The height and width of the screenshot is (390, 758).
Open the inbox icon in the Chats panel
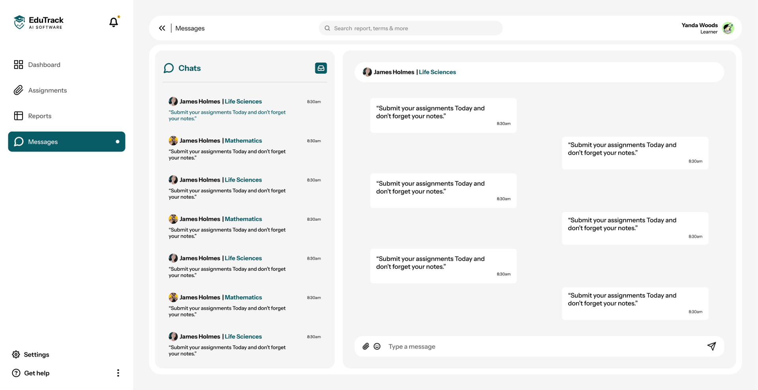click(321, 68)
